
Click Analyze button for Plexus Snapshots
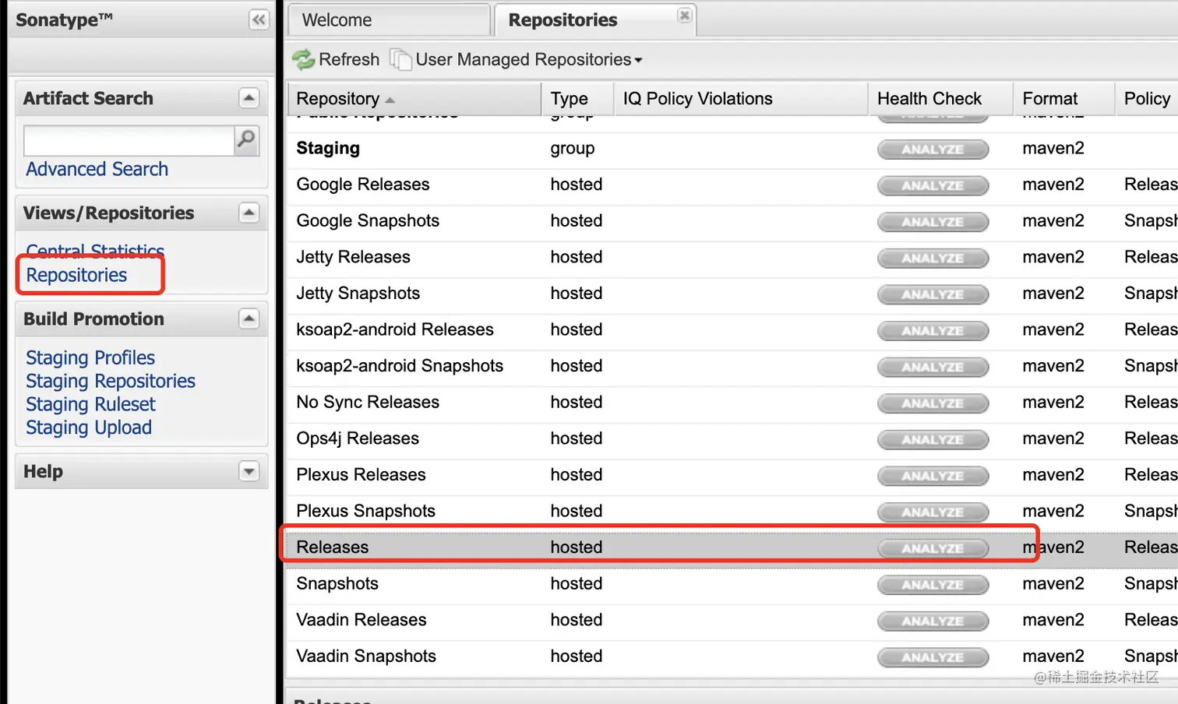[933, 512]
